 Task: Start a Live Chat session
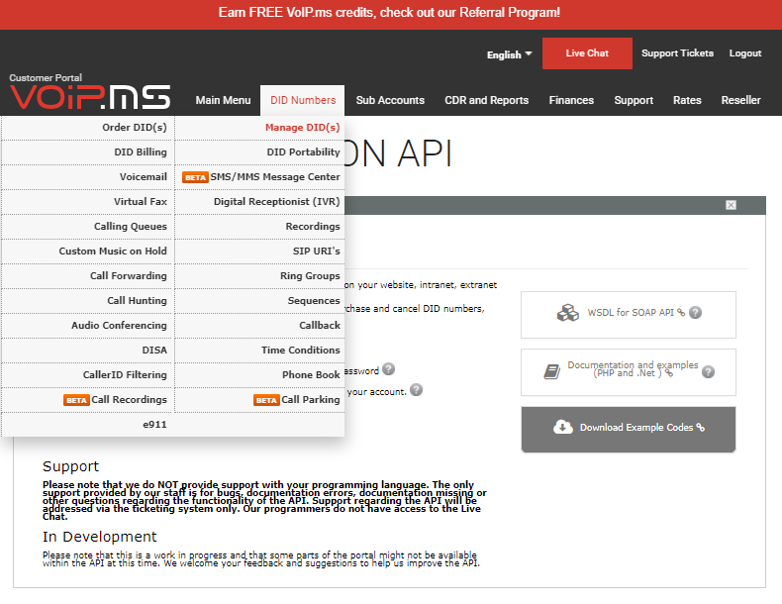587,53
